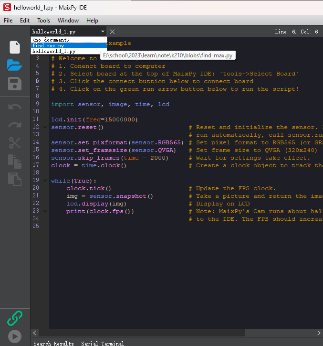The width and height of the screenshot is (323, 346).
Task: Click the horizontal scrollbar left arrow
Action: (35, 333)
